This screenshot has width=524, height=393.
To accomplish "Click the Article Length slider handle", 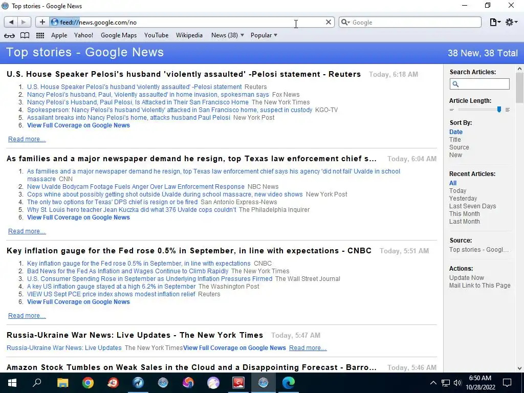I will point(499,110).
